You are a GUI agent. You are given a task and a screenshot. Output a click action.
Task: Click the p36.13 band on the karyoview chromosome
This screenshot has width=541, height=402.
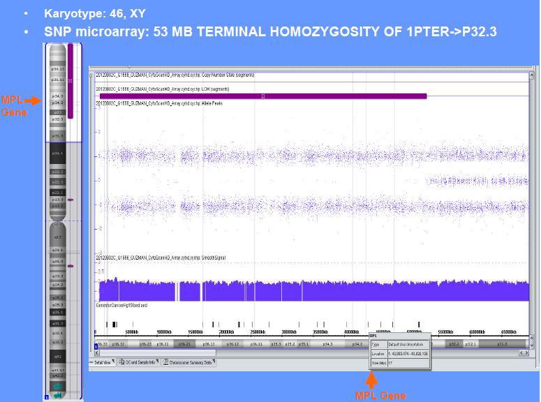[x=58, y=69]
